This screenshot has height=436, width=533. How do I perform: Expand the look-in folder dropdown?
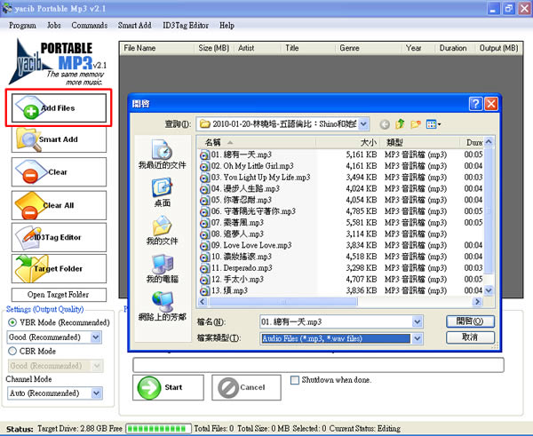tap(363, 124)
